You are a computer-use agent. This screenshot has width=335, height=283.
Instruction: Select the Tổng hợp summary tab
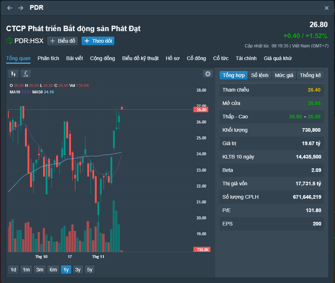[234, 75]
